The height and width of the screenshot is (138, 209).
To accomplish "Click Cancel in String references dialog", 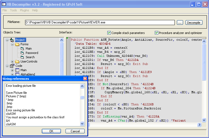I will point(75,131).
